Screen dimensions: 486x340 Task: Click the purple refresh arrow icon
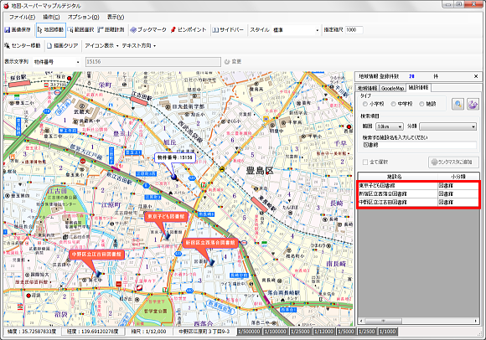point(473,104)
